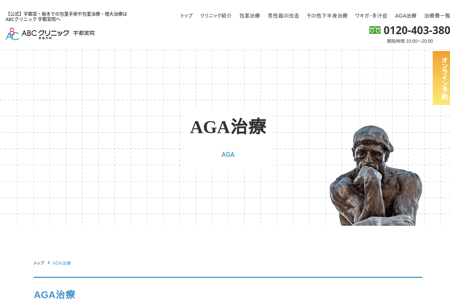The height and width of the screenshot is (300, 450).
Task: Click the 【公式】宇都宮・栃木 tagline text
Action: (66, 16)
